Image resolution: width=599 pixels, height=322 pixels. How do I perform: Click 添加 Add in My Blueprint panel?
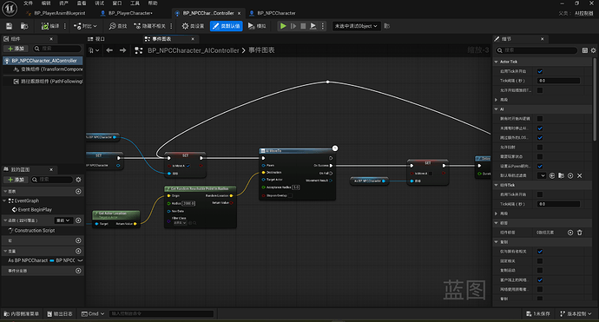click(x=16, y=180)
